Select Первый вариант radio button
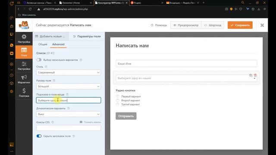The image size is (276, 155). [x=117, y=96]
